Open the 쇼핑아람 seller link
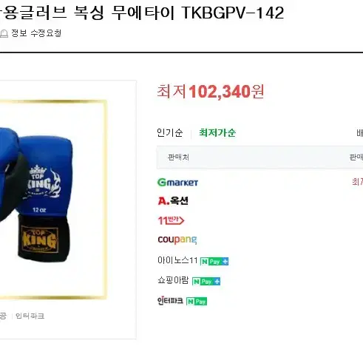This screenshot has width=363, height=363. [x=173, y=280]
